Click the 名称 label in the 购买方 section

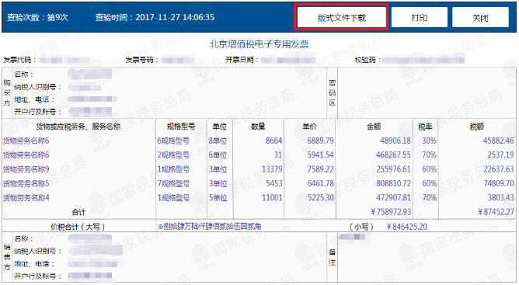[x=23, y=75]
